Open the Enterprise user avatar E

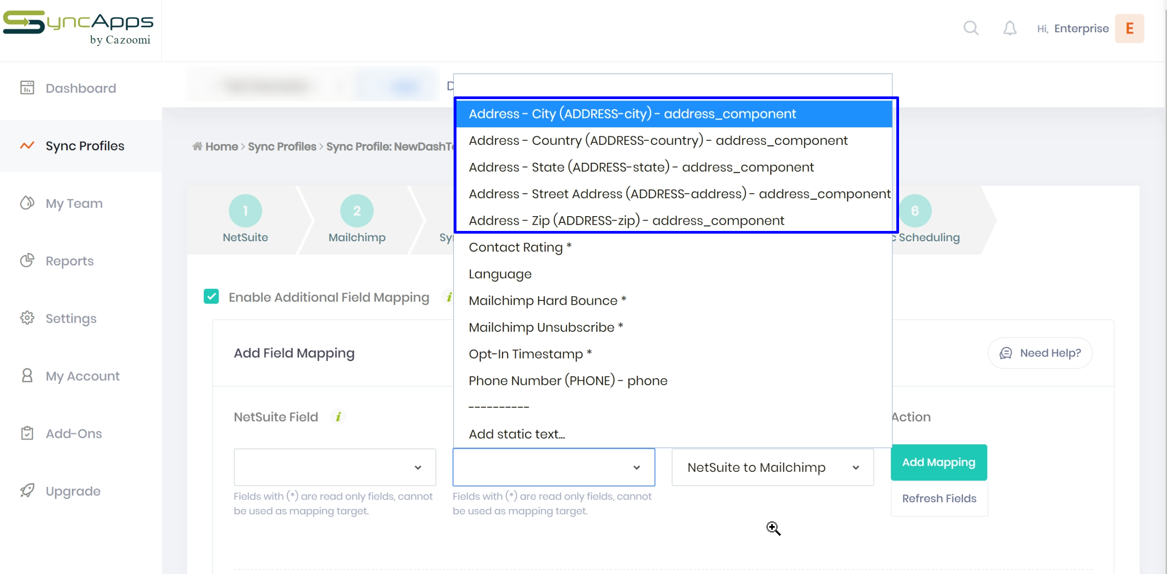pyautogui.click(x=1129, y=29)
